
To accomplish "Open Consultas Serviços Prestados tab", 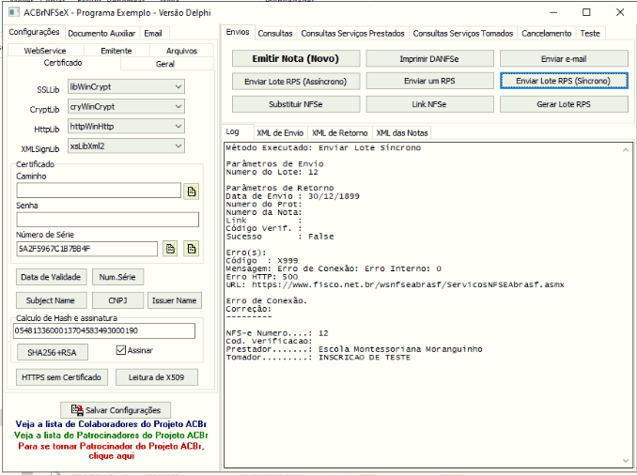I will pyautogui.click(x=352, y=33).
